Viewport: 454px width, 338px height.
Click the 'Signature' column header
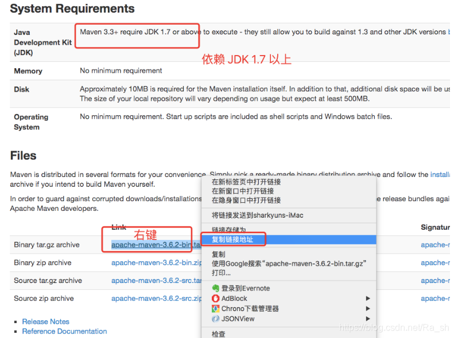click(x=435, y=227)
